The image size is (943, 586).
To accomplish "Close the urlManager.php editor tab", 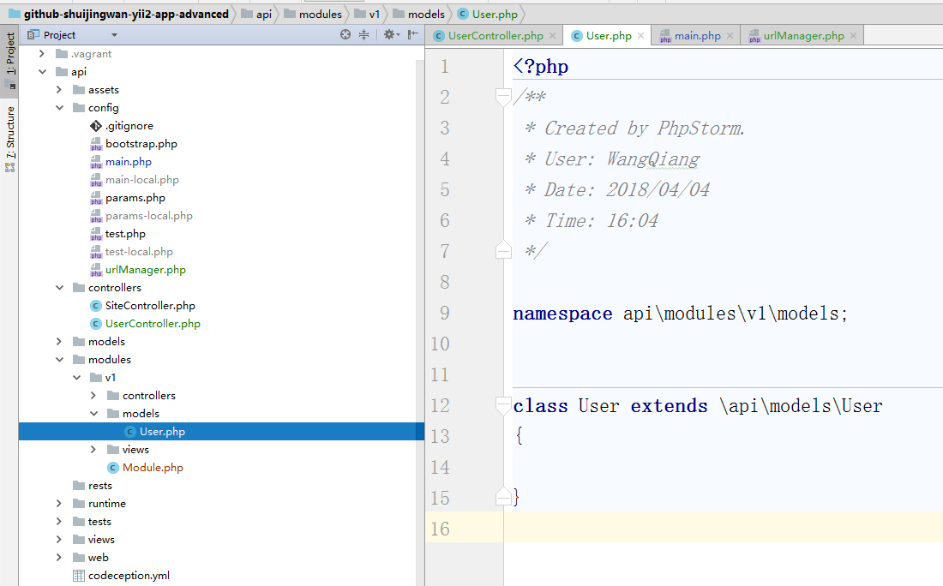I will (x=853, y=36).
